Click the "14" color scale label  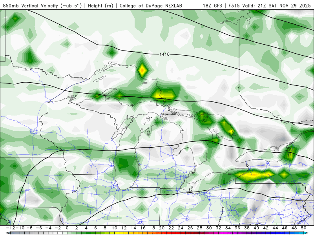[133, 228]
